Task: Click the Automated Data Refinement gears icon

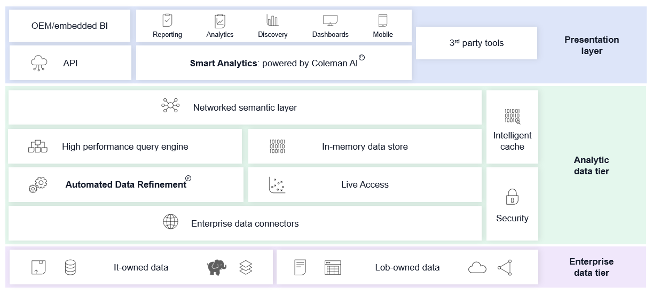Action: (38, 185)
